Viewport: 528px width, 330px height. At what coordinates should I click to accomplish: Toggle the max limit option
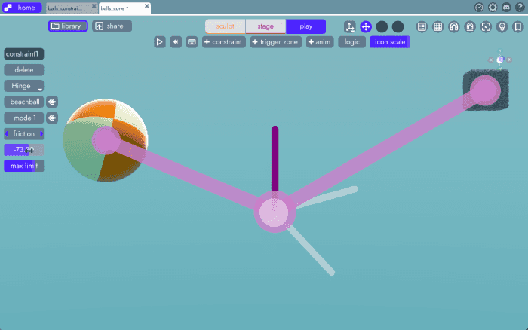click(23, 166)
